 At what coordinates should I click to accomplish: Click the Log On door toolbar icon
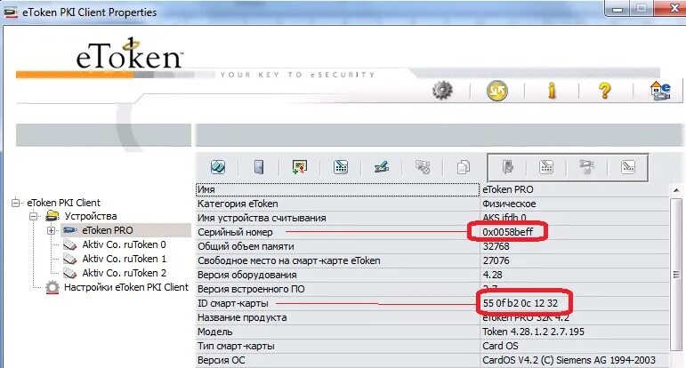[259, 167]
